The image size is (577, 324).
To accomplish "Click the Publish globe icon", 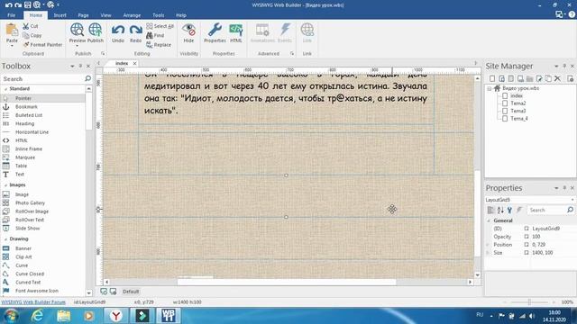I will click(x=95, y=30).
